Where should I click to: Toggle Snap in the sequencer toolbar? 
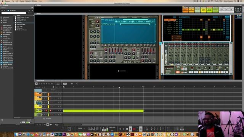click(65, 84)
